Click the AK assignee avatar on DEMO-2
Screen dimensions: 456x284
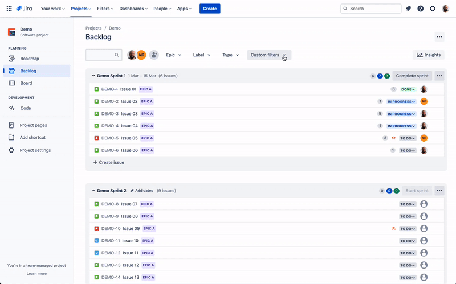(x=424, y=101)
